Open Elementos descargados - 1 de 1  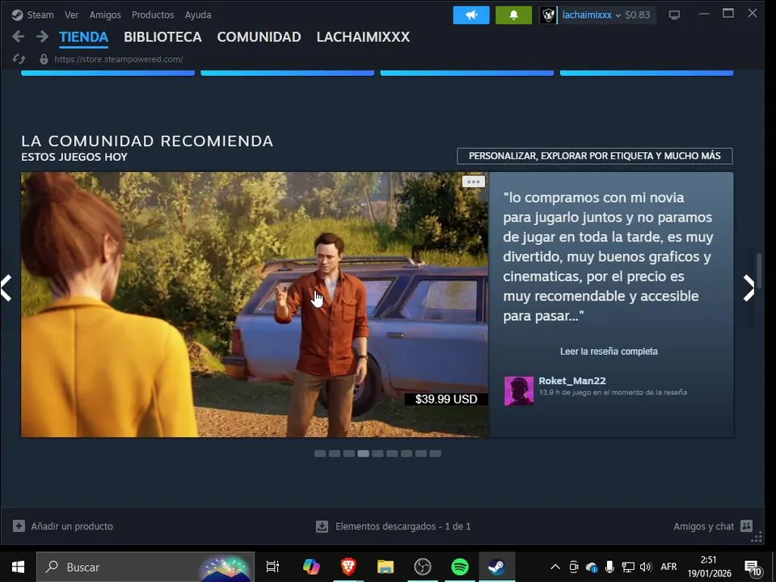pyautogui.click(x=403, y=526)
